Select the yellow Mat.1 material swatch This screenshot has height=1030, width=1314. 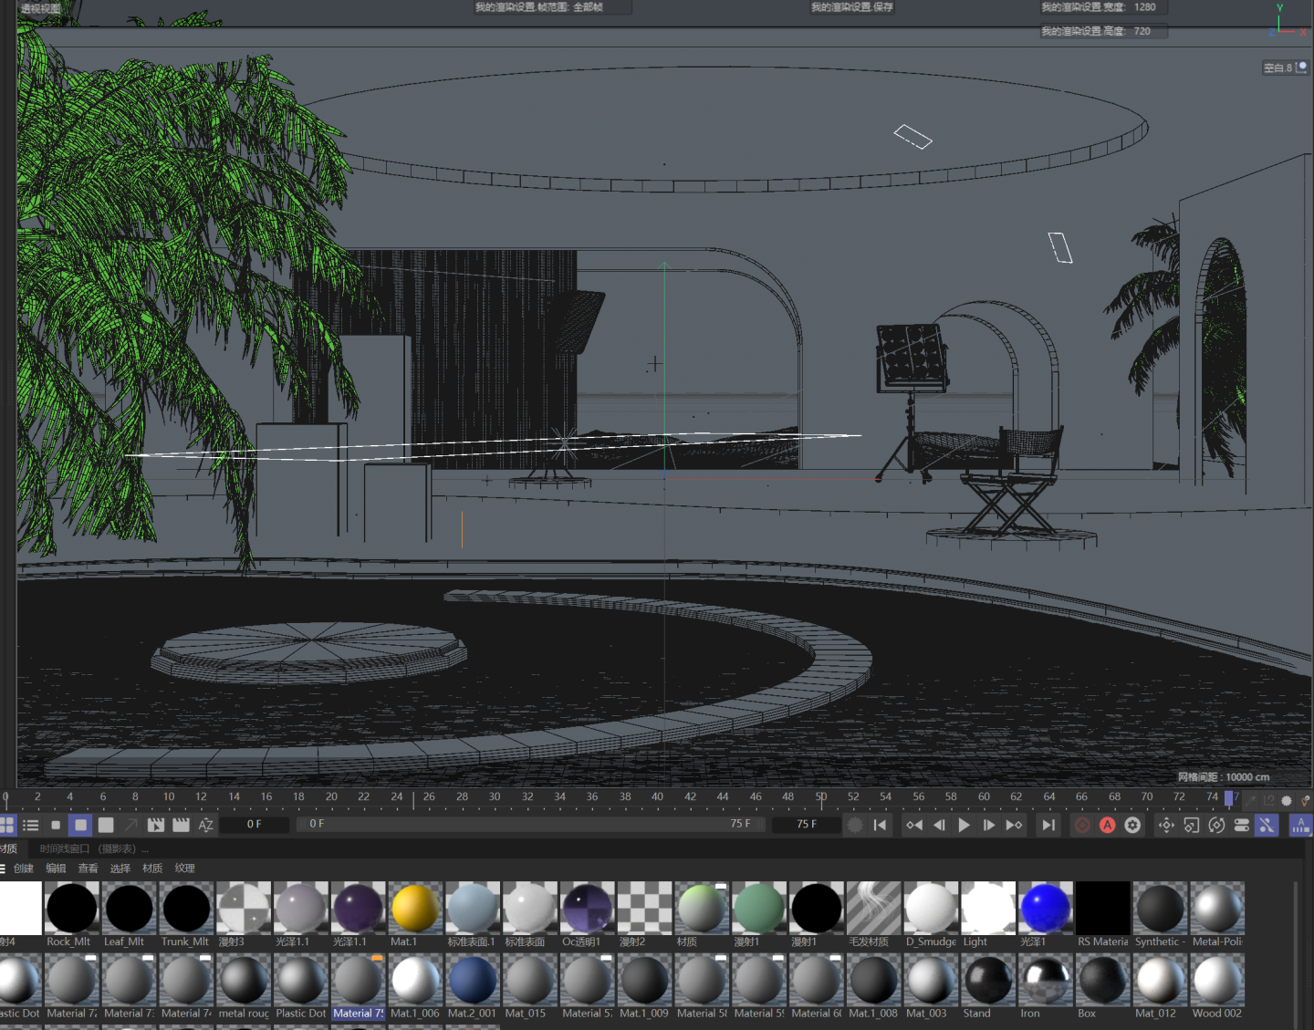(x=414, y=908)
